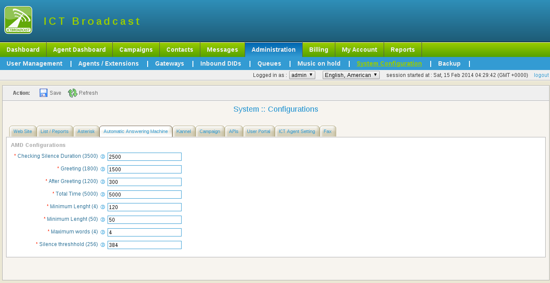This screenshot has width=550, height=283.
Task: Open the Billing menu
Action: (319, 50)
